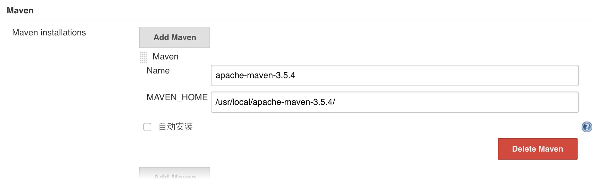Screen dimensions: 597x181
Task: Click the 自动安装 label text
Action: [176, 127]
